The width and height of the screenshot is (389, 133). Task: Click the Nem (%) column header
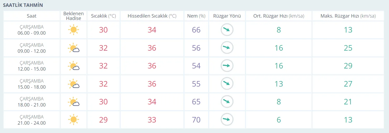click(x=196, y=16)
